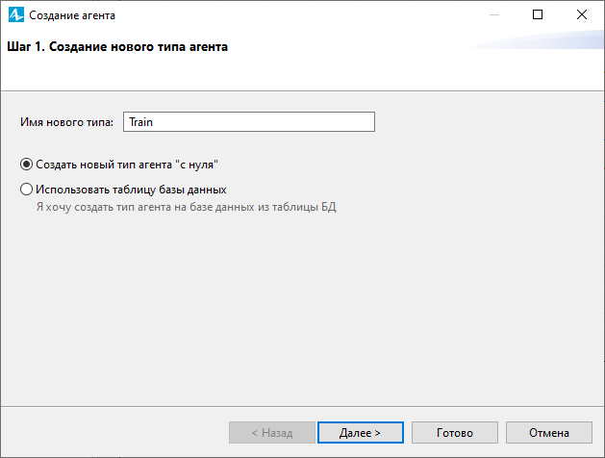The height and width of the screenshot is (458, 605).
Task: Click the Создание агента window title text
Action: [72, 15]
